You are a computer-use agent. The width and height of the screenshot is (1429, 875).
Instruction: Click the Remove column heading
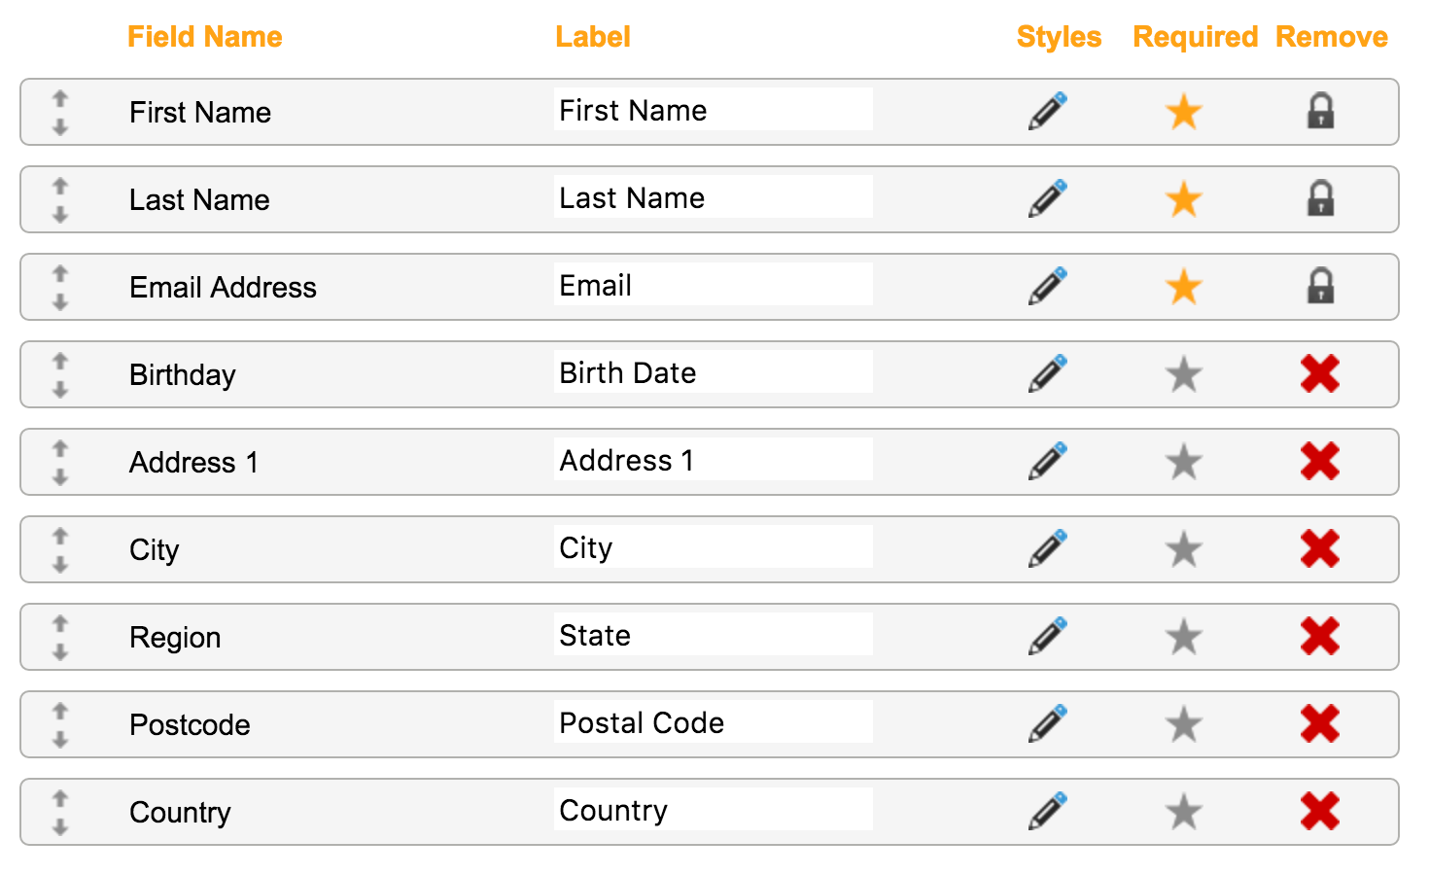click(x=1332, y=37)
